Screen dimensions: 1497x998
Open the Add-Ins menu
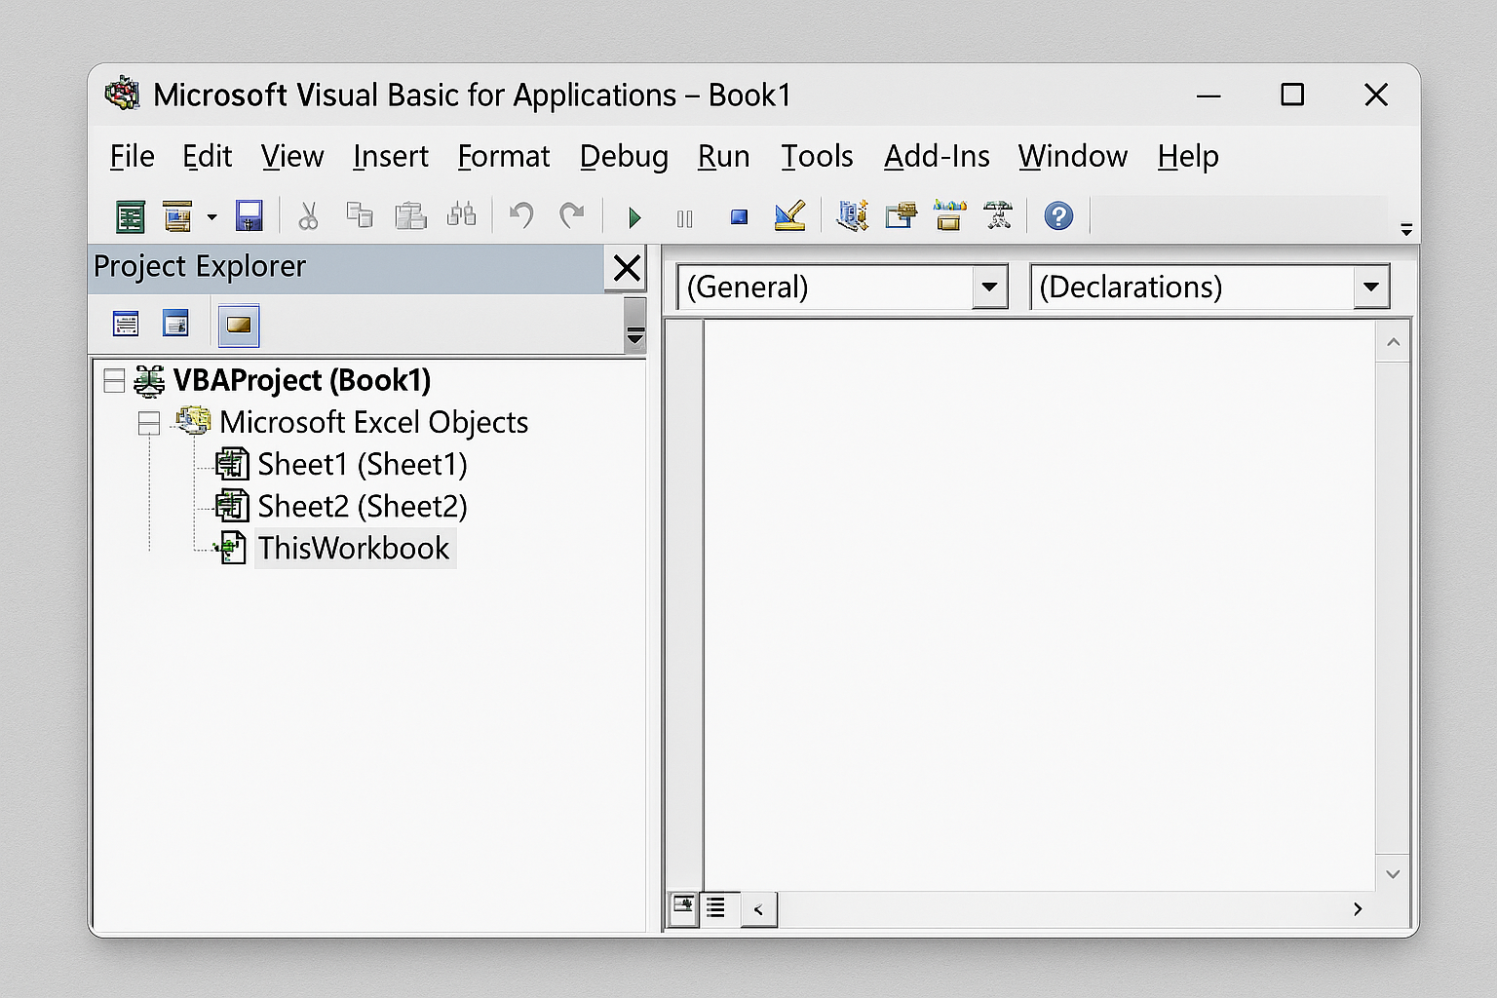937,156
